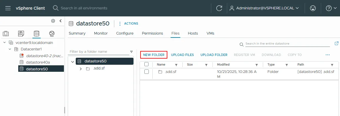Open the Hosts tab

click(193, 33)
